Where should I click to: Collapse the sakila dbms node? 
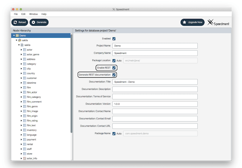pos(17,40)
